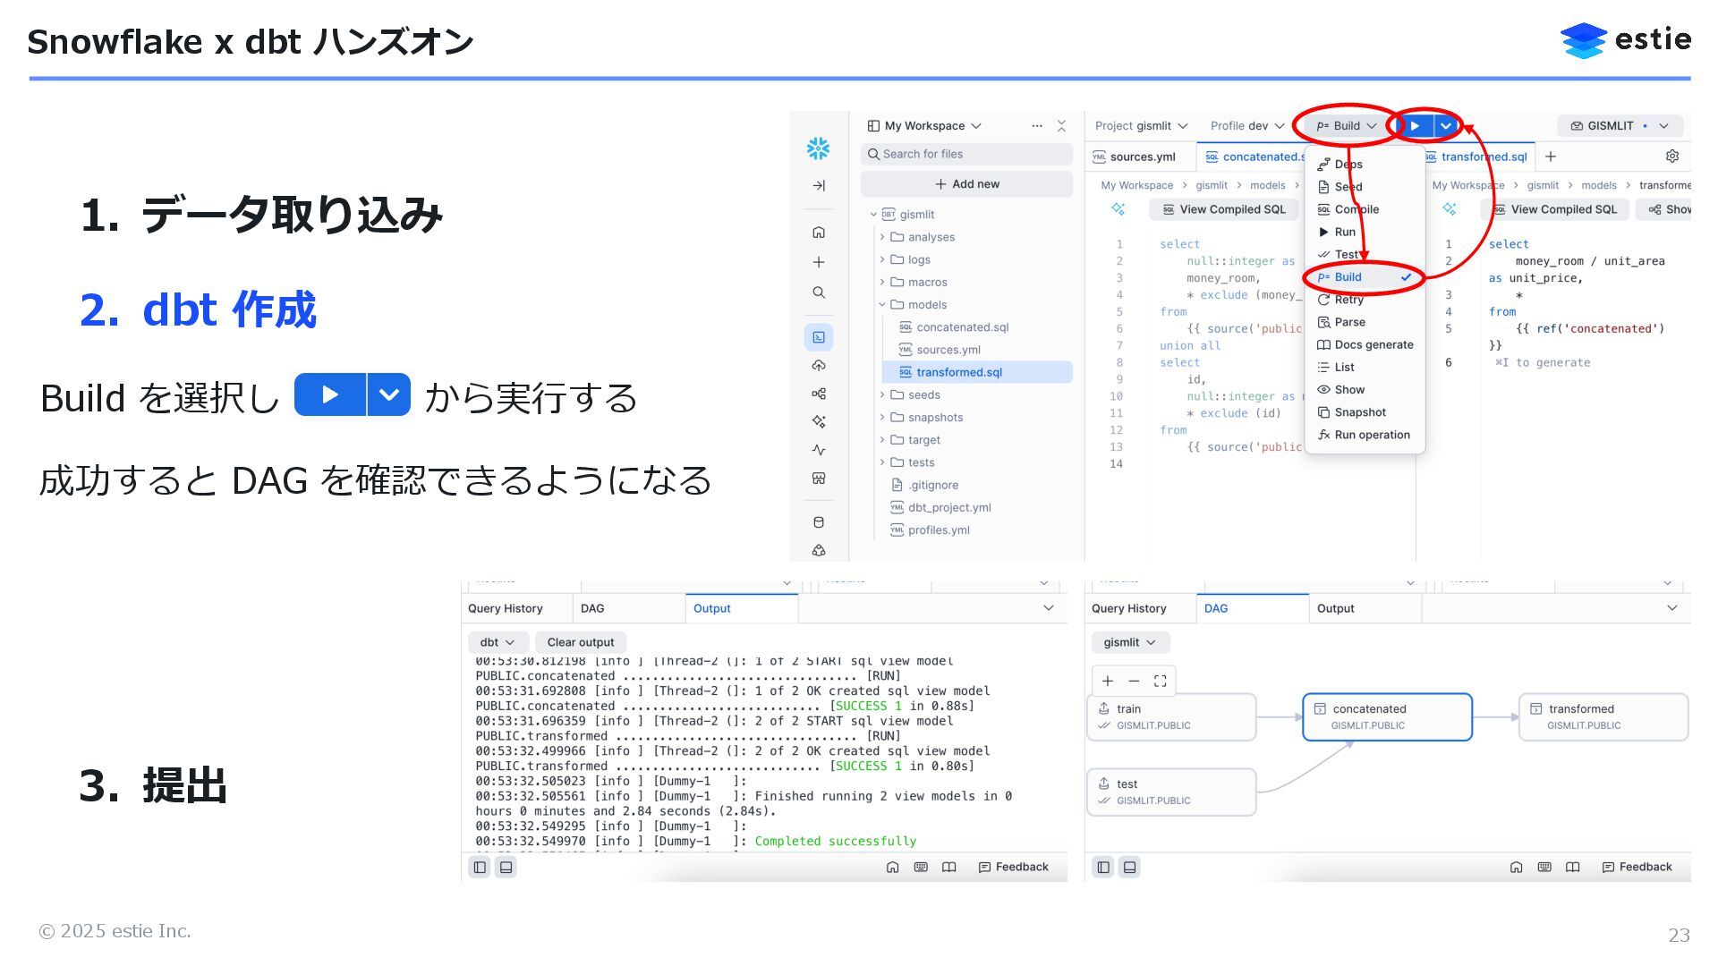
Task: Click the search magnifier in left sidebar
Action: pos(818,292)
